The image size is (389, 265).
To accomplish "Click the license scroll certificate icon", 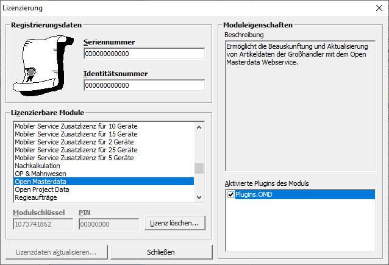I will coord(43,63).
